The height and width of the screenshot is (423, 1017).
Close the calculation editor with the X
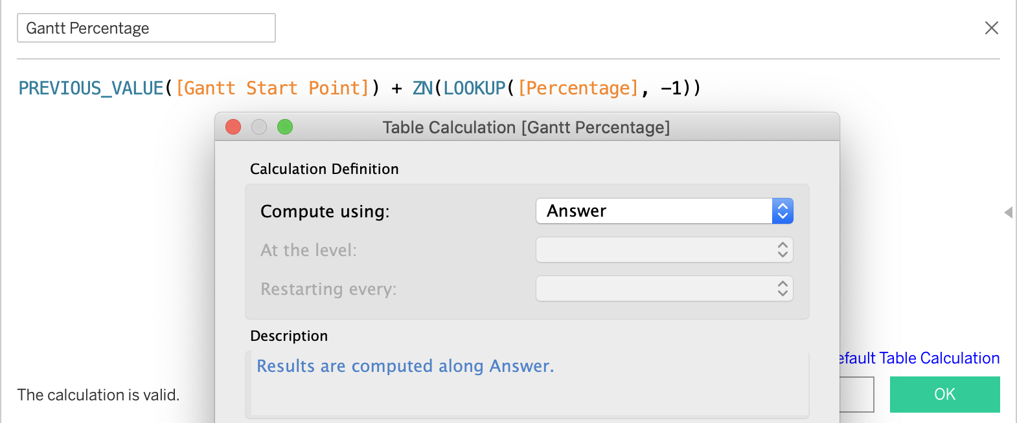pos(991,28)
